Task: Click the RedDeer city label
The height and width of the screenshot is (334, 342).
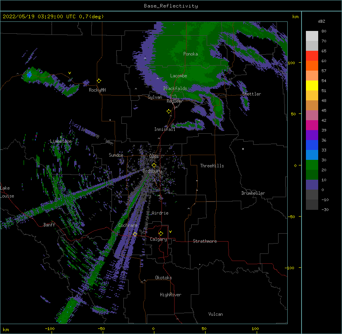Action: coord(175,101)
